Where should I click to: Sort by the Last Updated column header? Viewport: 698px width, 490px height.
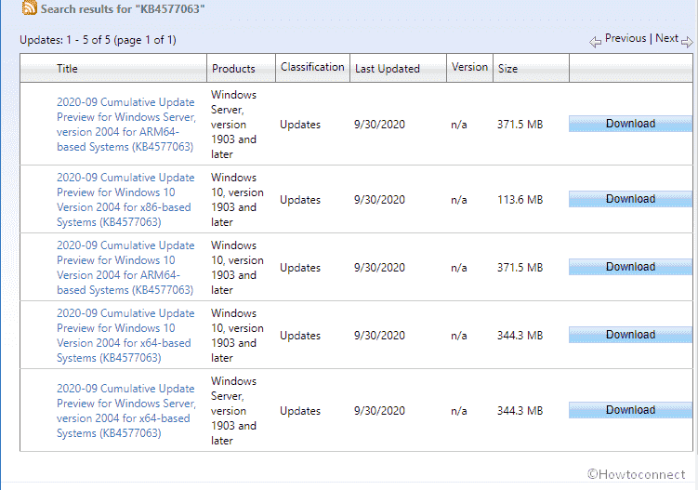(x=387, y=68)
